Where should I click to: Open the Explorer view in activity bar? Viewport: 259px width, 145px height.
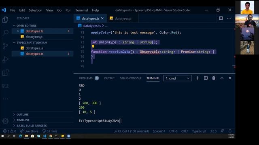[x=5, y=20]
